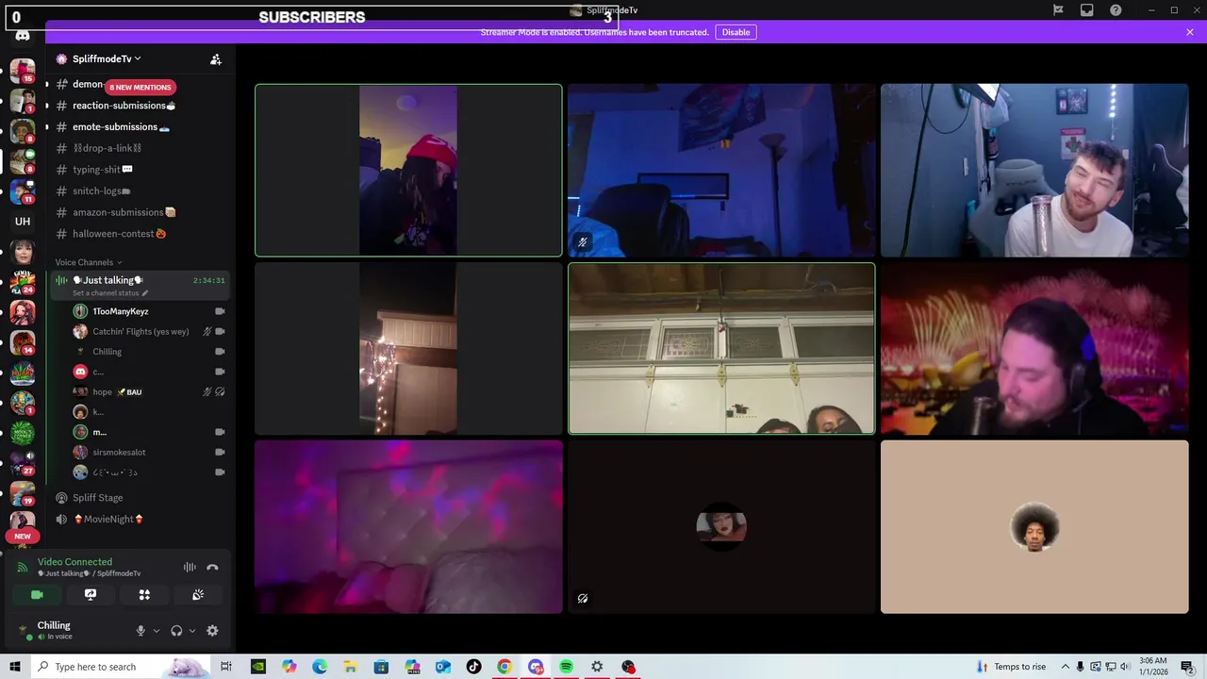Focus the bearded man with headphones video

point(1034,348)
